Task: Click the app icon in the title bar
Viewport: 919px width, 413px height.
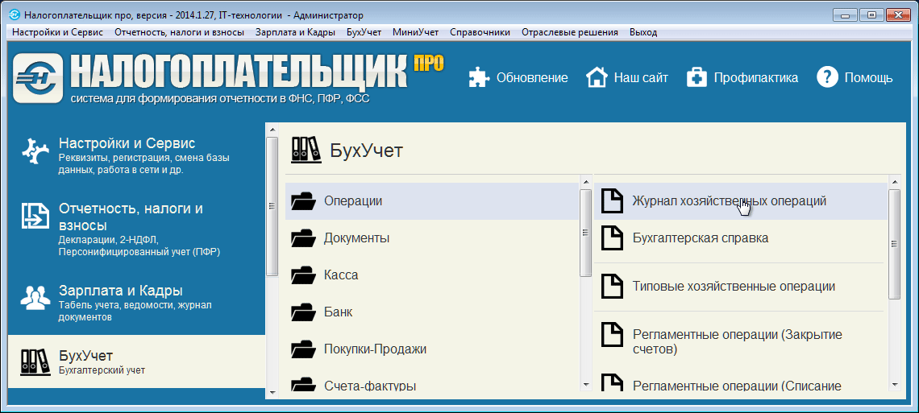Action: tap(16, 15)
